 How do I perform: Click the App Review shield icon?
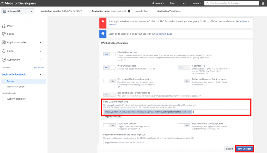[x=4, y=60]
